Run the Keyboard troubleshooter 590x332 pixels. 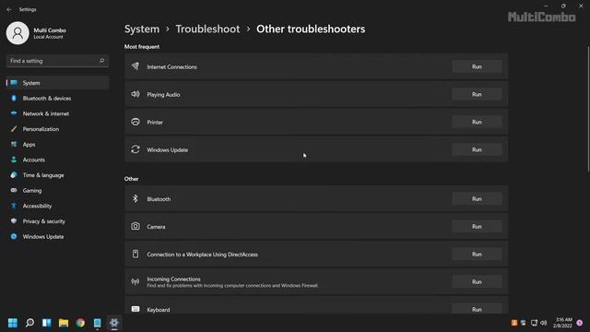[477, 310]
